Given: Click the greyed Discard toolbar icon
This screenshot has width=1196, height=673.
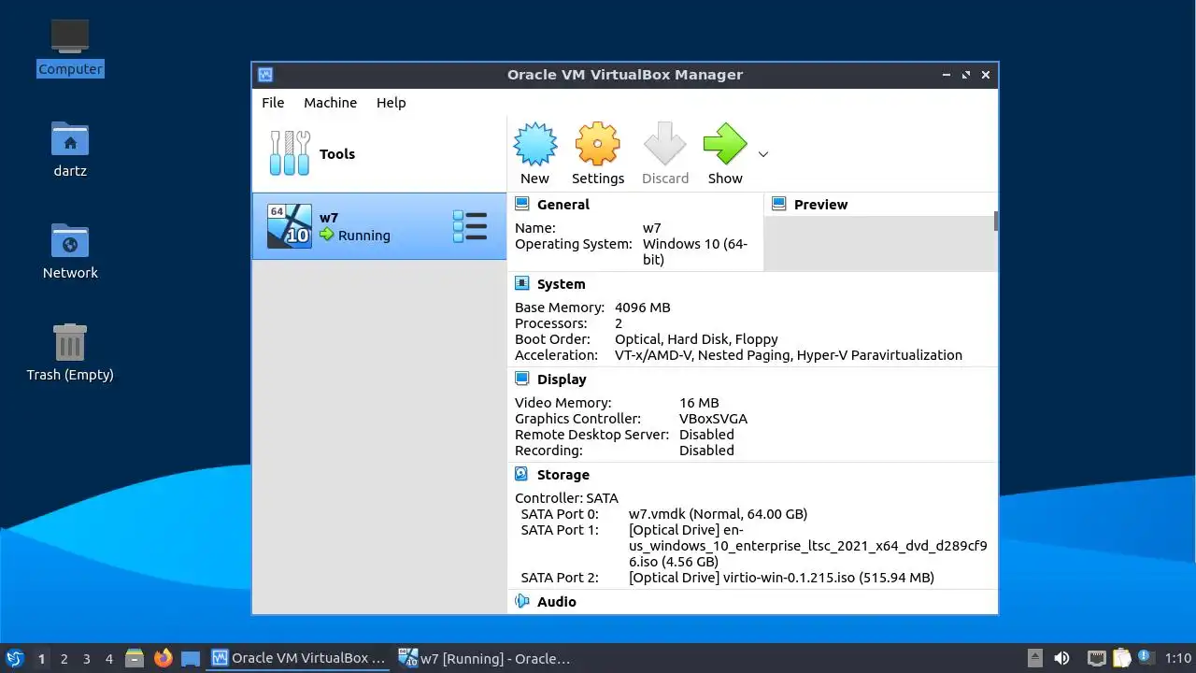Looking at the screenshot, I should tap(665, 144).
